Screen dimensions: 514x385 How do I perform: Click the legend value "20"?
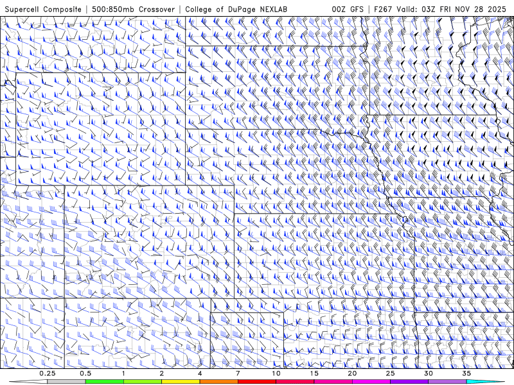(x=352, y=373)
